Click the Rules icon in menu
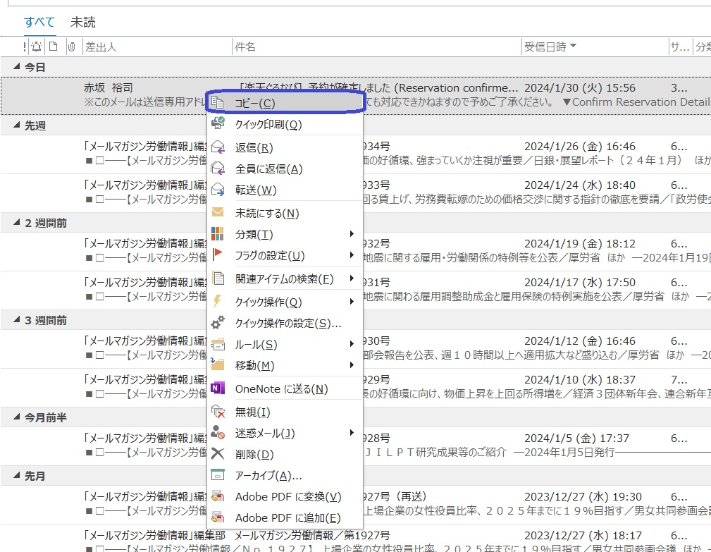The image size is (711, 552). pos(218,344)
